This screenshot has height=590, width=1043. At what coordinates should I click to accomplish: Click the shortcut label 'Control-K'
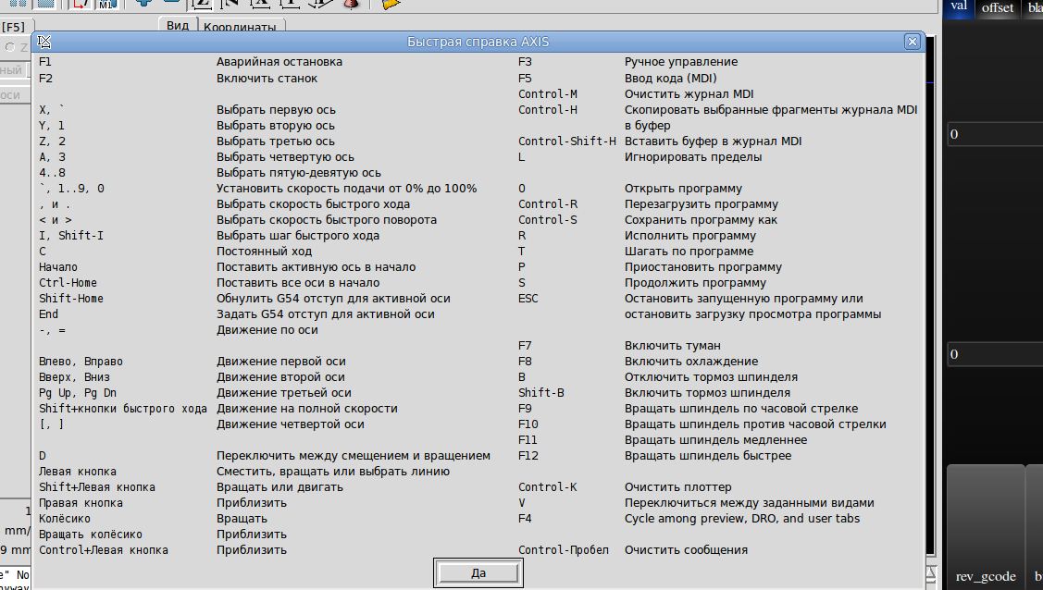[x=548, y=487]
